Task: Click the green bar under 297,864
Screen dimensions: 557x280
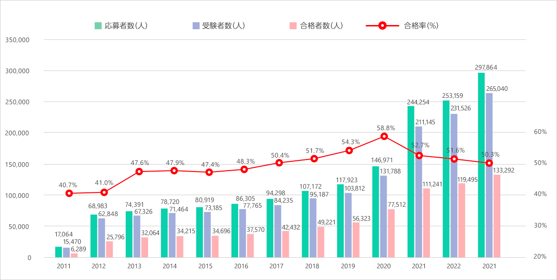Action: click(481, 165)
